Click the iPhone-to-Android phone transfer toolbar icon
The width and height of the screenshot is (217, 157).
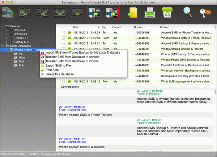pyautogui.click(x=25, y=13)
